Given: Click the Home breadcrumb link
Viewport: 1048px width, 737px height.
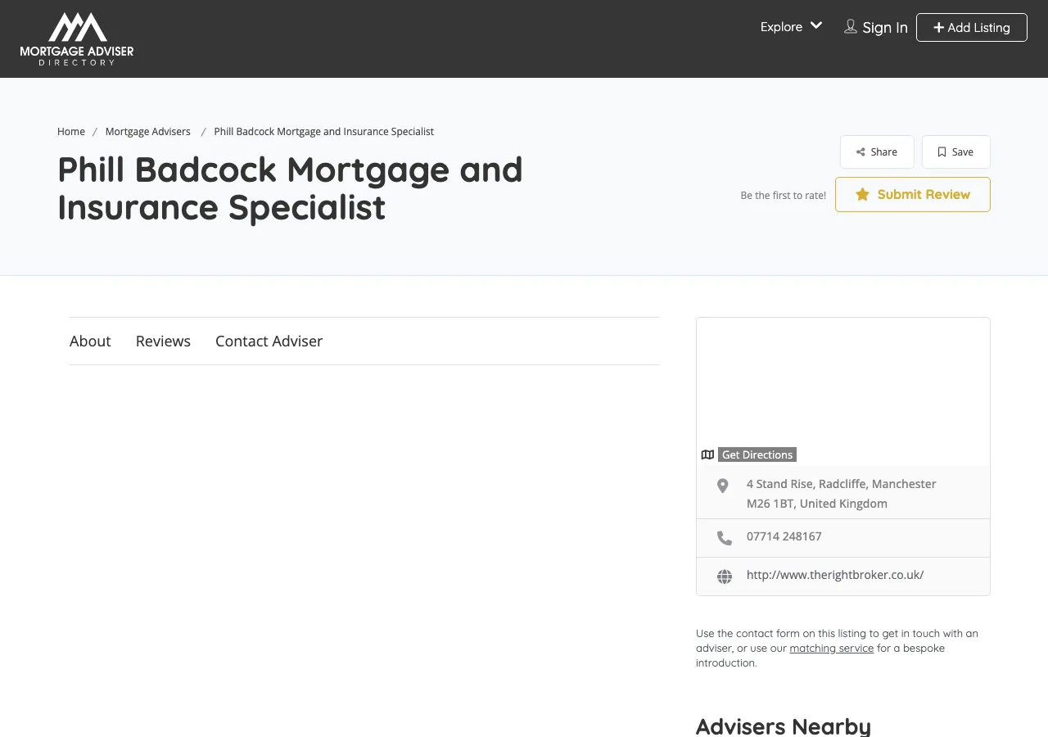Looking at the screenshot, I should pos(71,131).
